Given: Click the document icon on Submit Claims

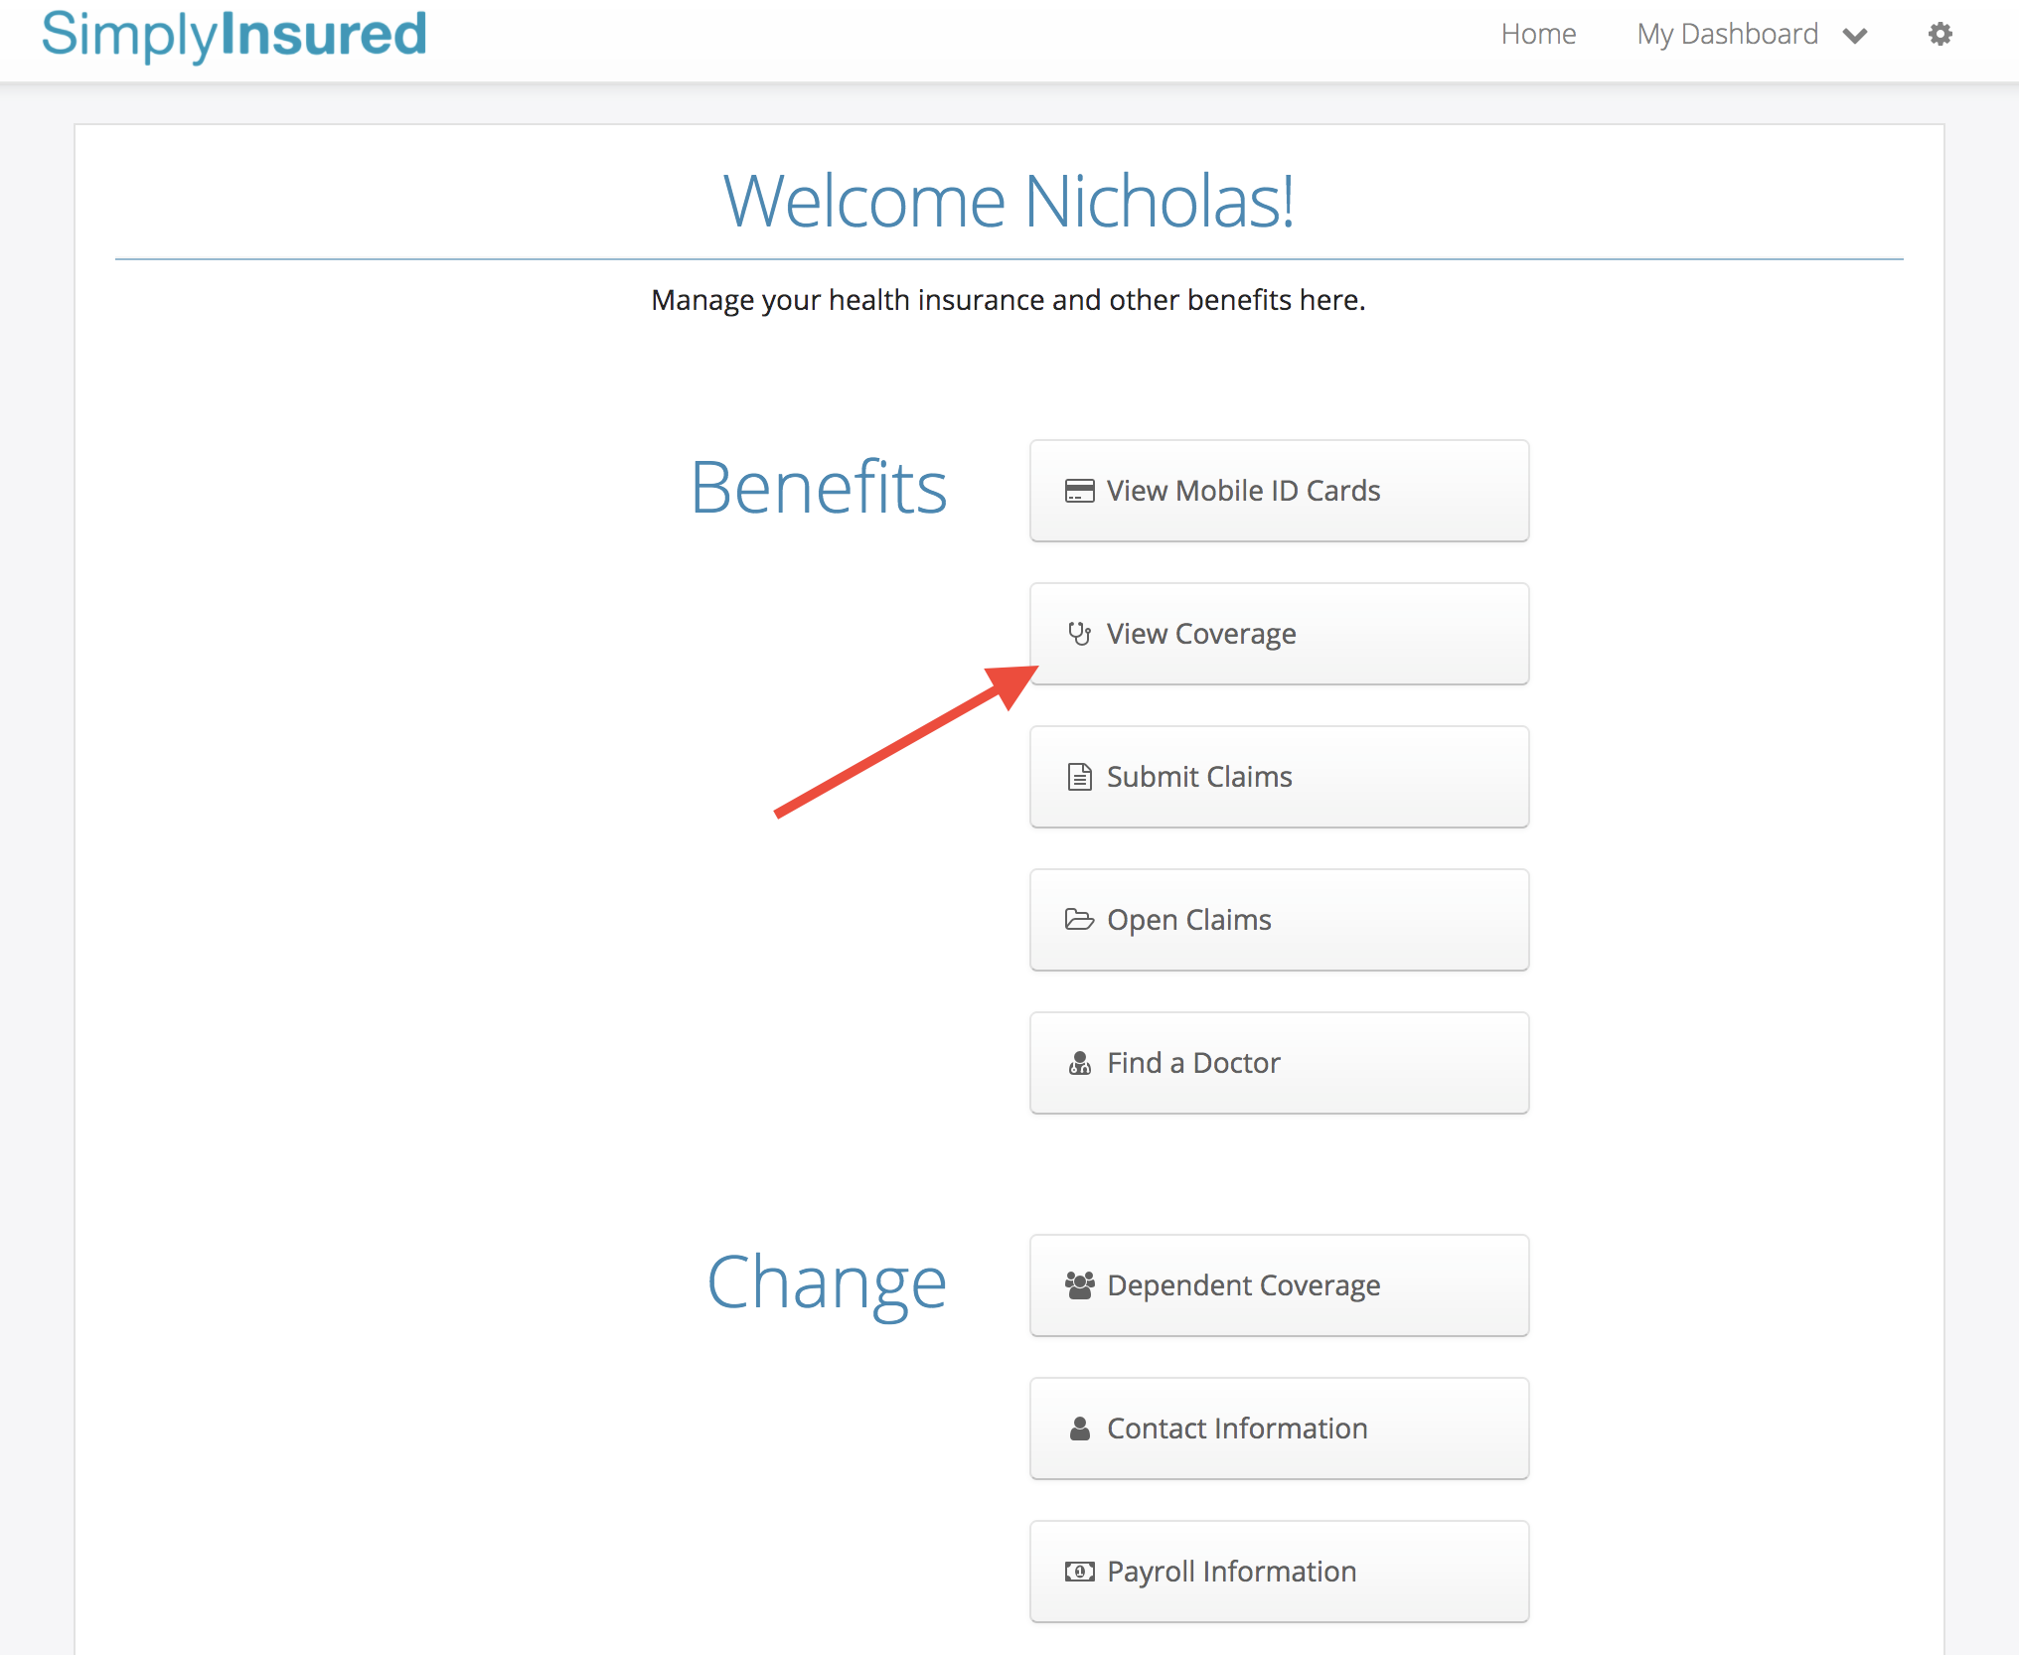Looking at the screenshot, I should coord(1080,777).
